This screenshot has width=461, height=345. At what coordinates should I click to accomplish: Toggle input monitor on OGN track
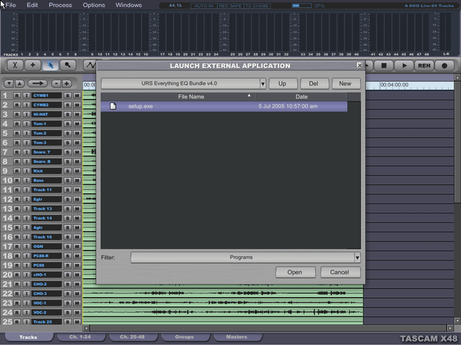(x=26, y=246)
